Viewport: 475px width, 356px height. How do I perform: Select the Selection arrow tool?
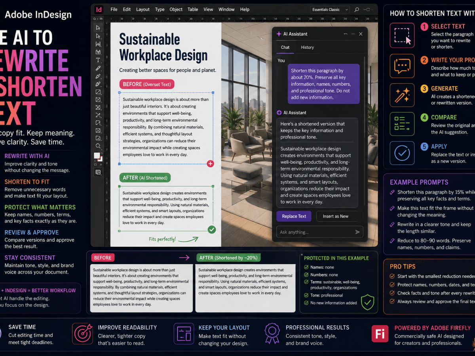[98, 28]
